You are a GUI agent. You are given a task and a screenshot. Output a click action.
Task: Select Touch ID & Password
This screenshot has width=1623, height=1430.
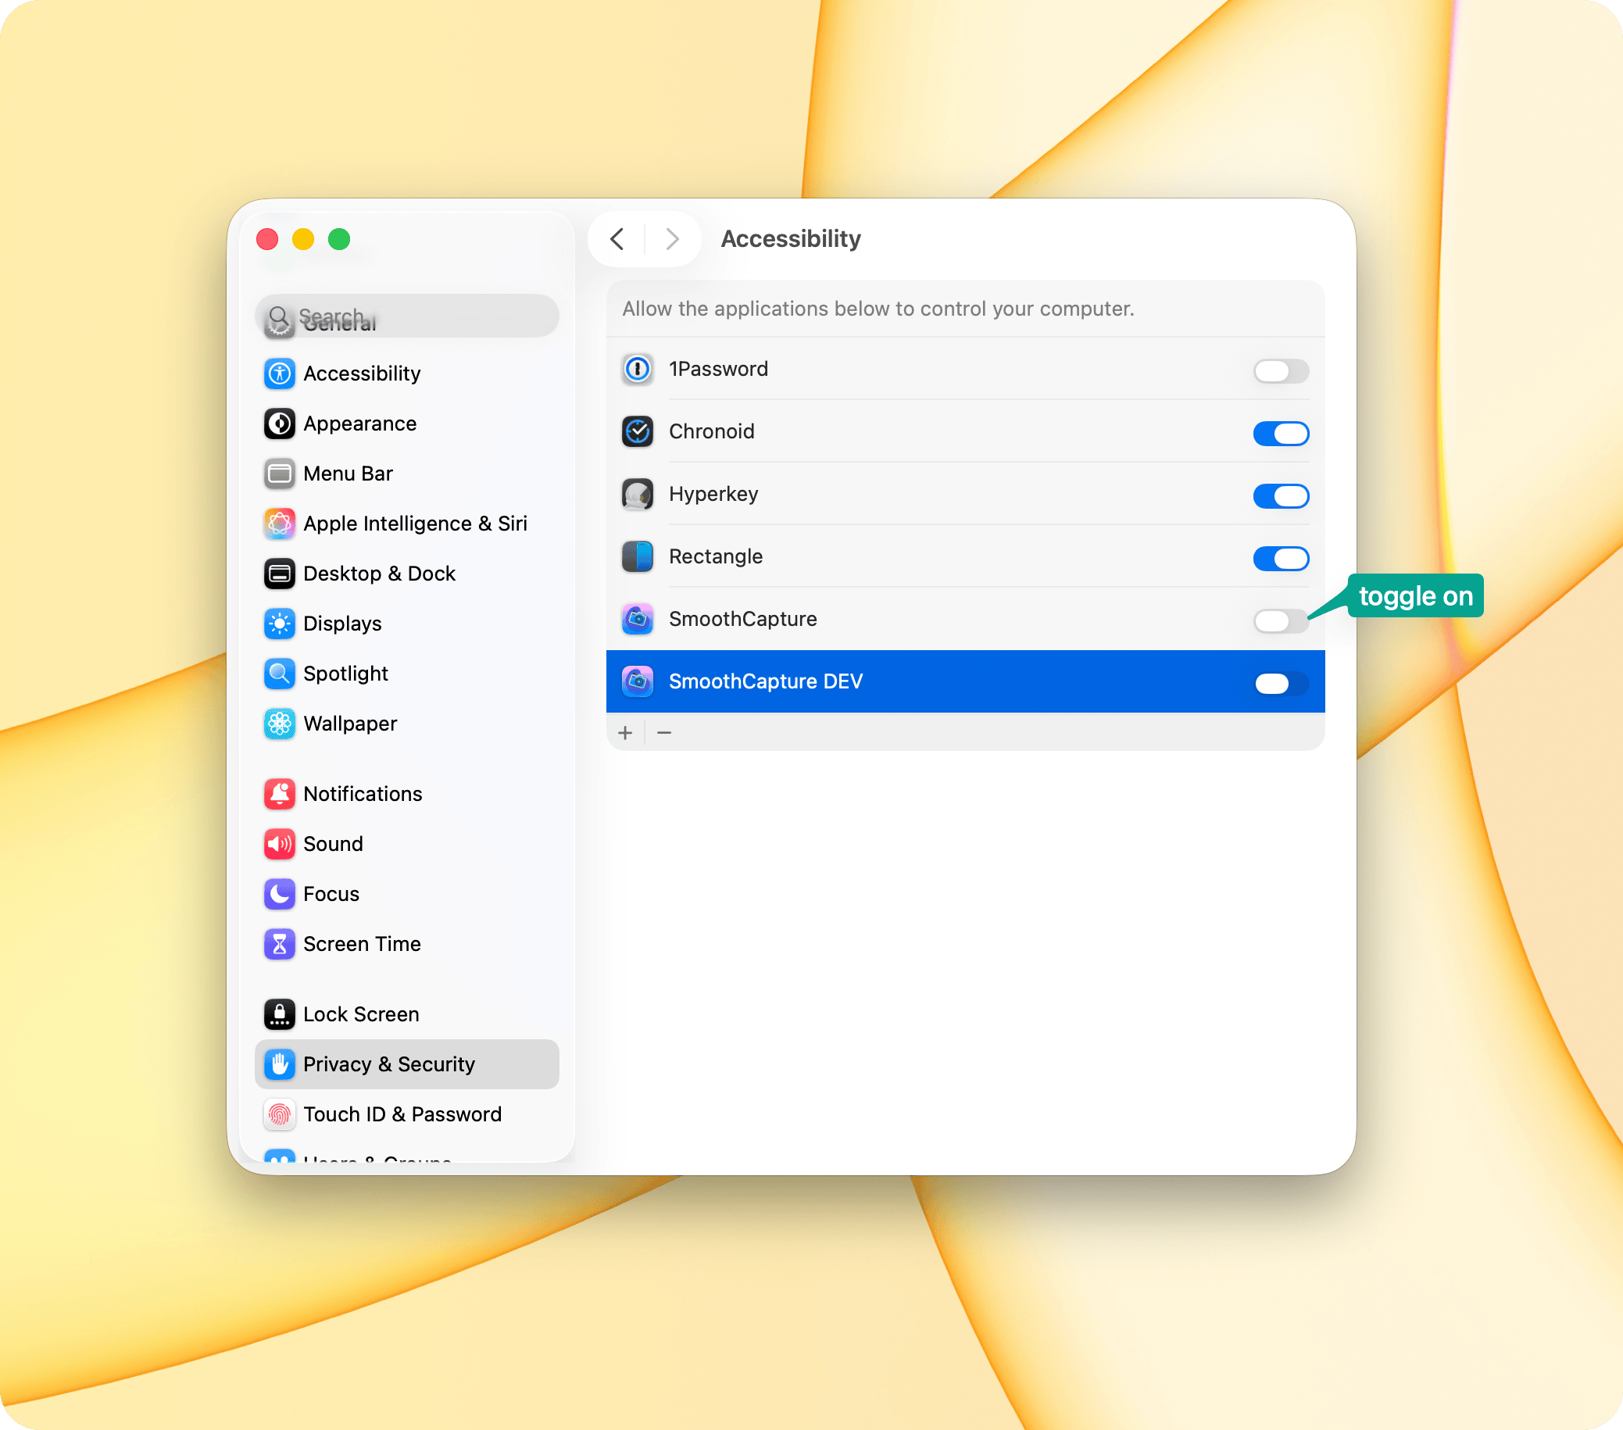pos(407,1114)
